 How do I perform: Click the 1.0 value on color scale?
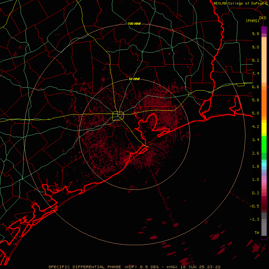tap(256, 179)
